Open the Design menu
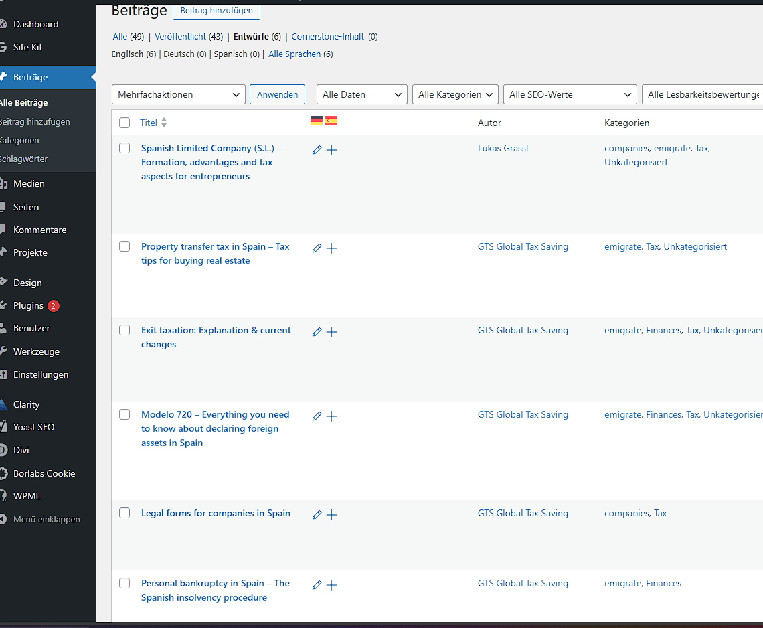The width and height of the screenshot is (763, 628). [27, 283]
